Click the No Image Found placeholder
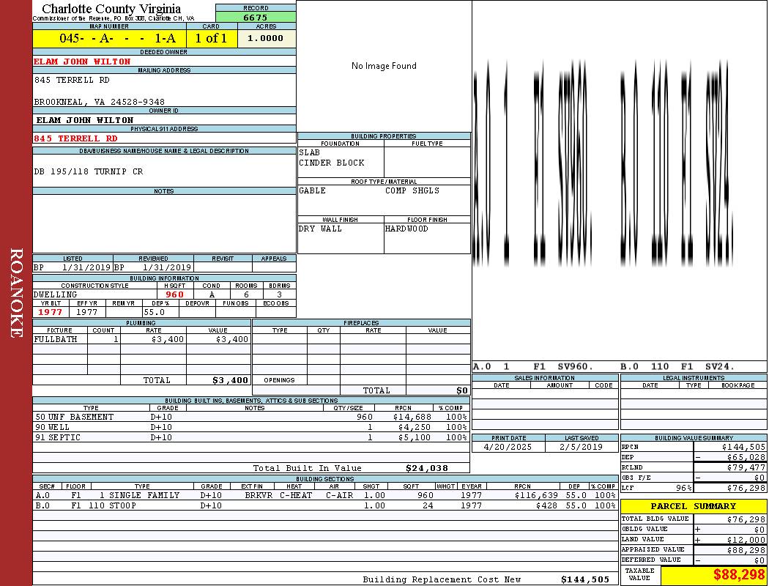The image size is (769, 586). 384,66
